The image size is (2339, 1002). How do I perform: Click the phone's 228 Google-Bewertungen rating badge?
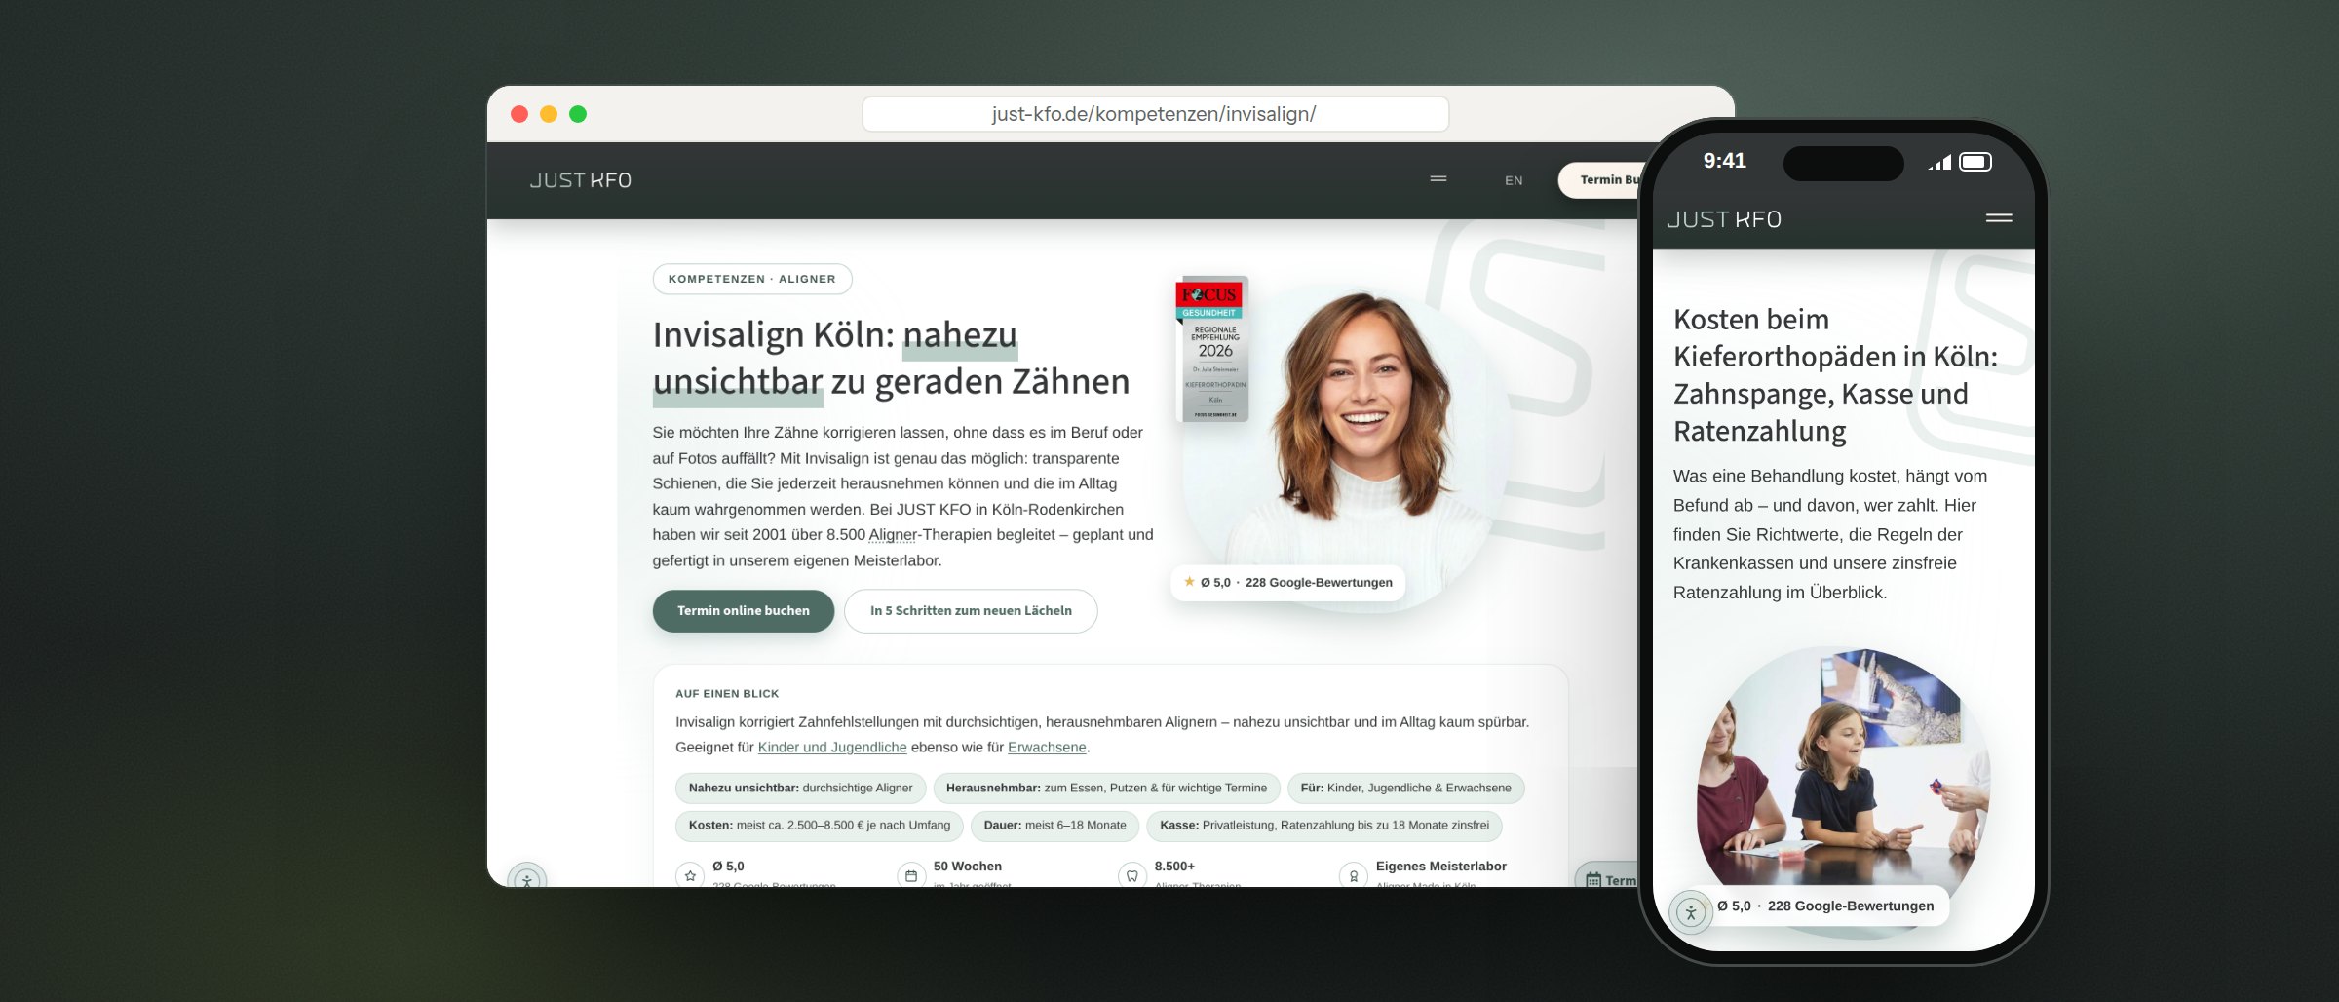pyautogui.click(x=1824, y=906)
